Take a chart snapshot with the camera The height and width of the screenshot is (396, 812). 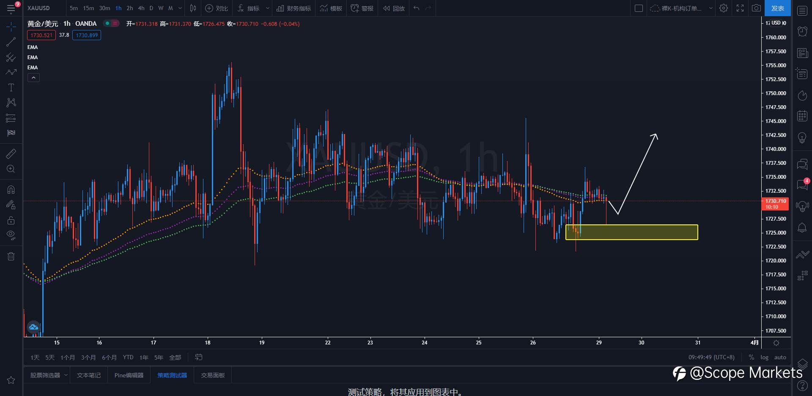click(756, 8)
